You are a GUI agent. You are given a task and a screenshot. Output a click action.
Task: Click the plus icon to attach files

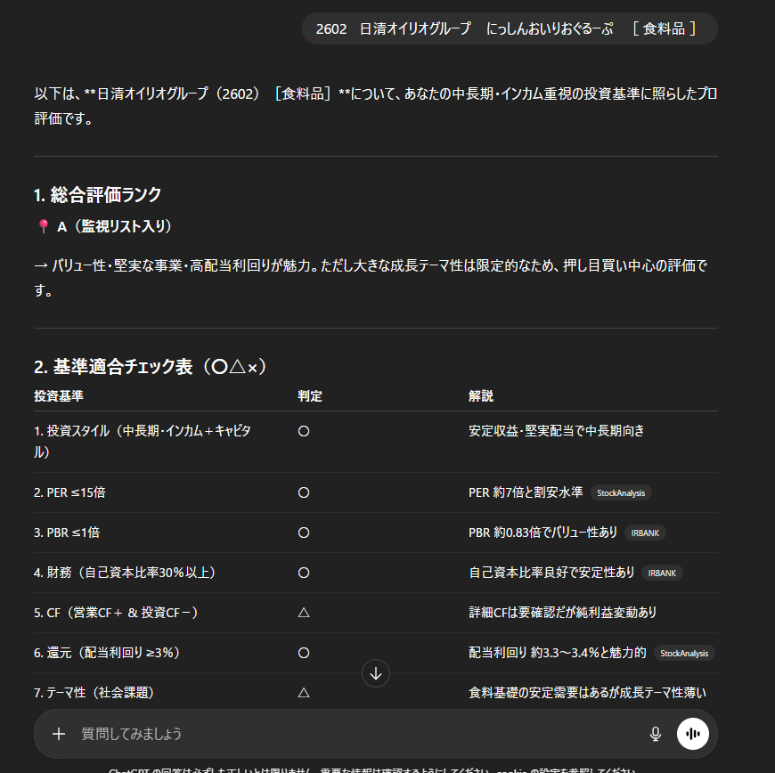pos(59,734)
